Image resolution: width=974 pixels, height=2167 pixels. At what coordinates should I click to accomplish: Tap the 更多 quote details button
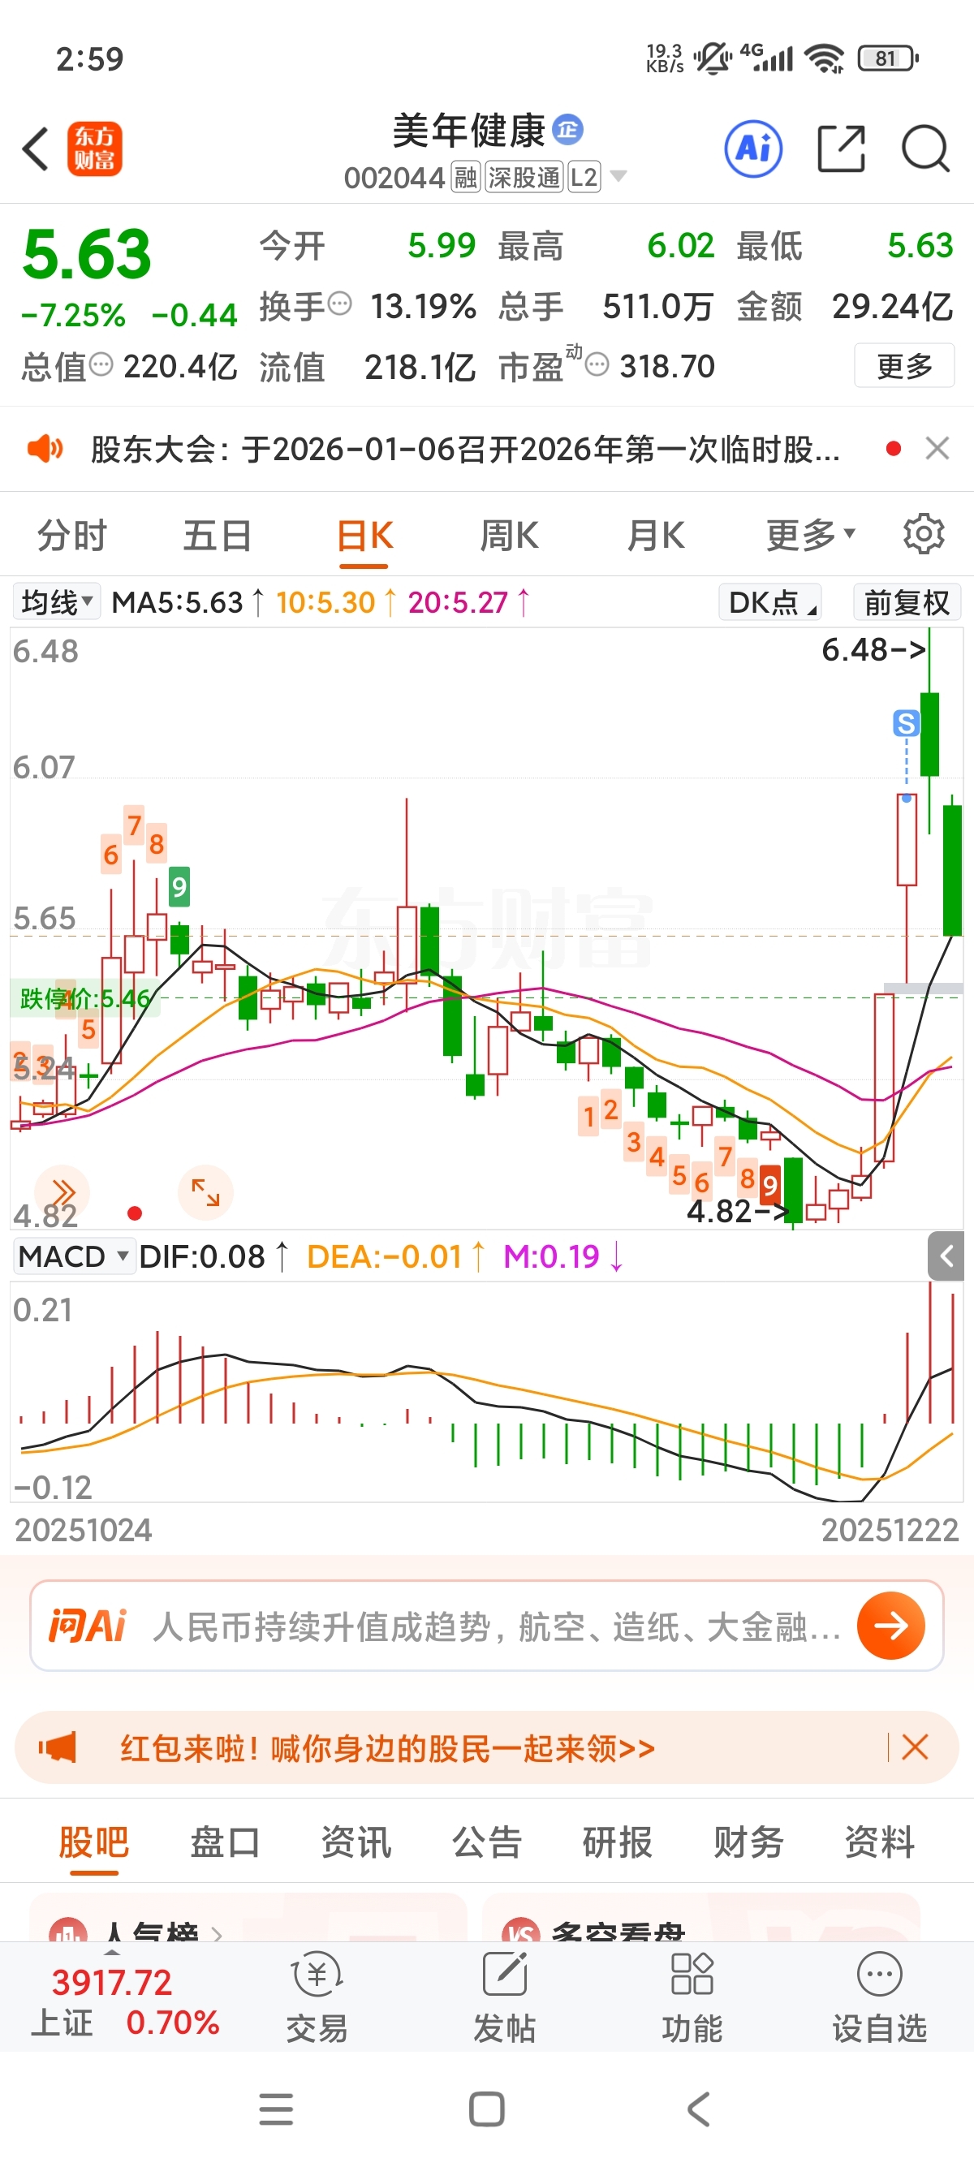[x=904, y=366]
